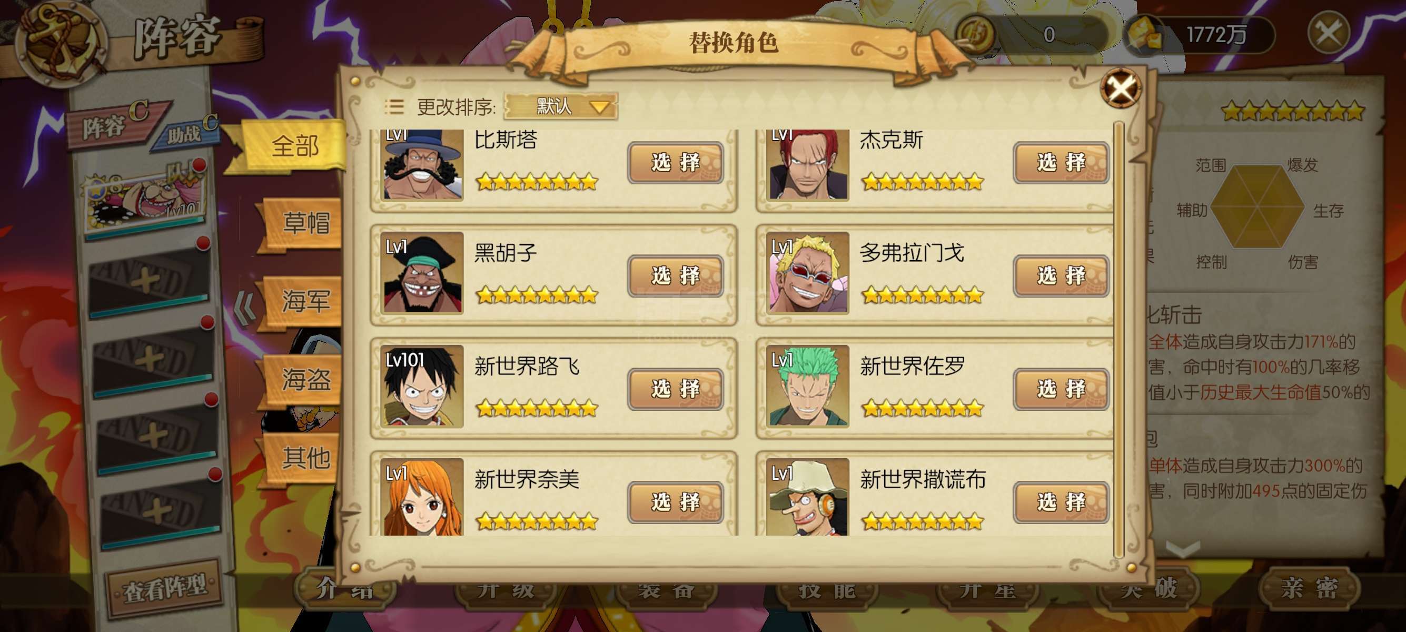The width and height of the screenshot is (1406, 632).
Task: Tap the Berry coin currency icon
Action: point(974,34)
